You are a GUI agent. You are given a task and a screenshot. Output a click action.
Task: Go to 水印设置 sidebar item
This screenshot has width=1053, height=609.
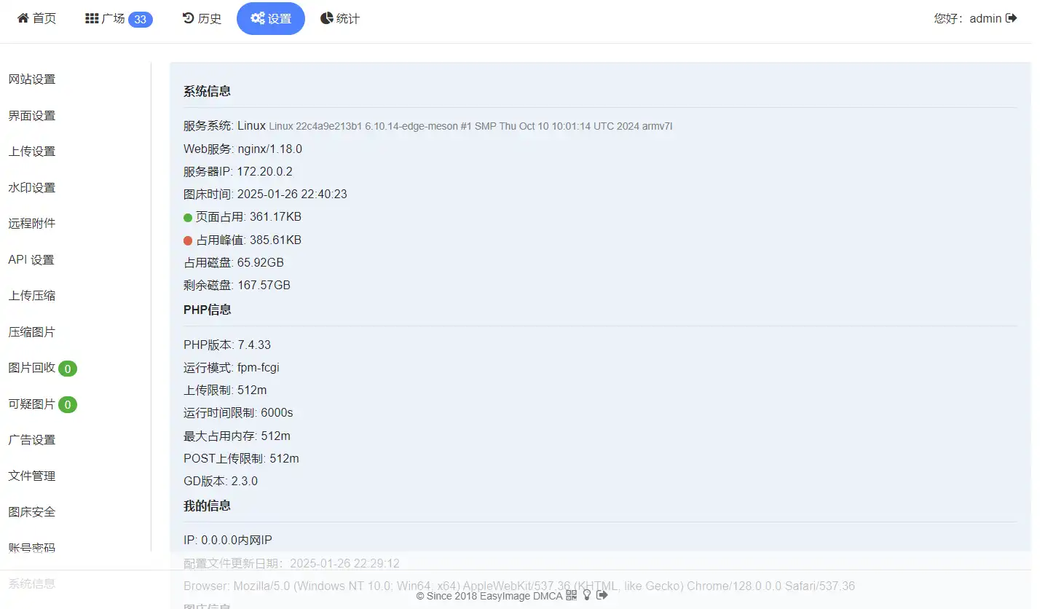[x=32, y=188]
